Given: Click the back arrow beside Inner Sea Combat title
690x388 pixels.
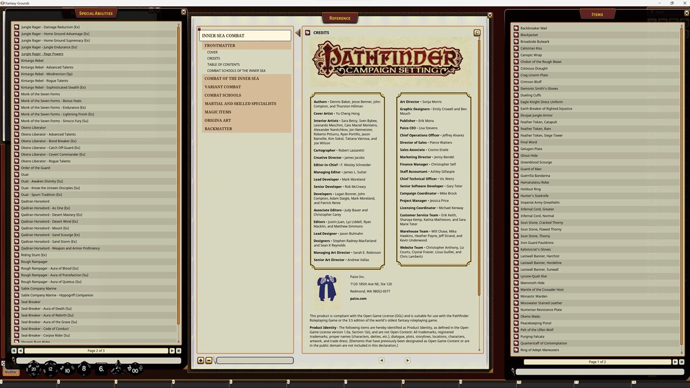Looking at the screenshot, I should pyautogui.click(x=298, y=32).
